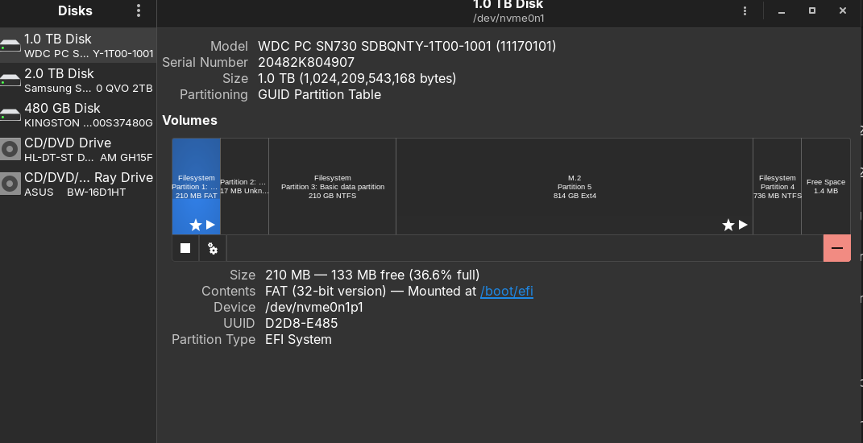Open the /boot/efi mount point link
Image resolution: width=863 pixels, height=443 pixels.
pos(507,291)
